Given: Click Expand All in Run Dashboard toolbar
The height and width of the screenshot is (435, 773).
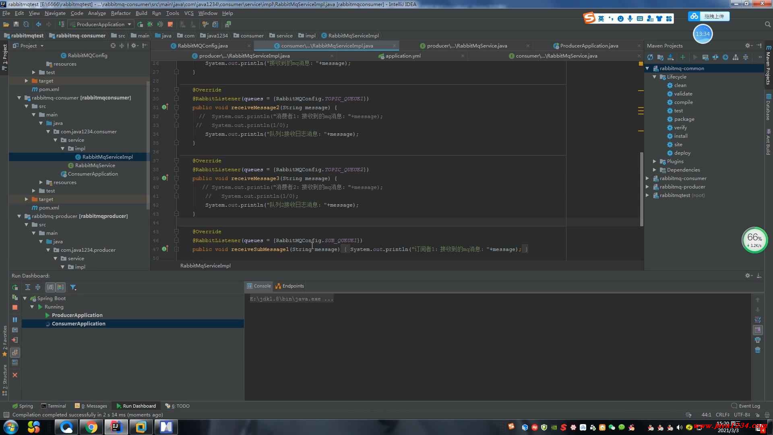Looking at the screenshot, I should click(x=28, y=287).
